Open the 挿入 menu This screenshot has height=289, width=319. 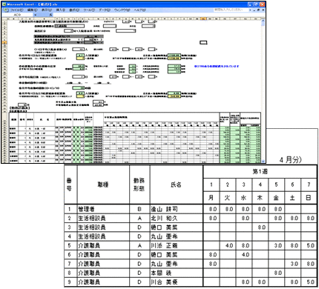(x=61, y=10)
